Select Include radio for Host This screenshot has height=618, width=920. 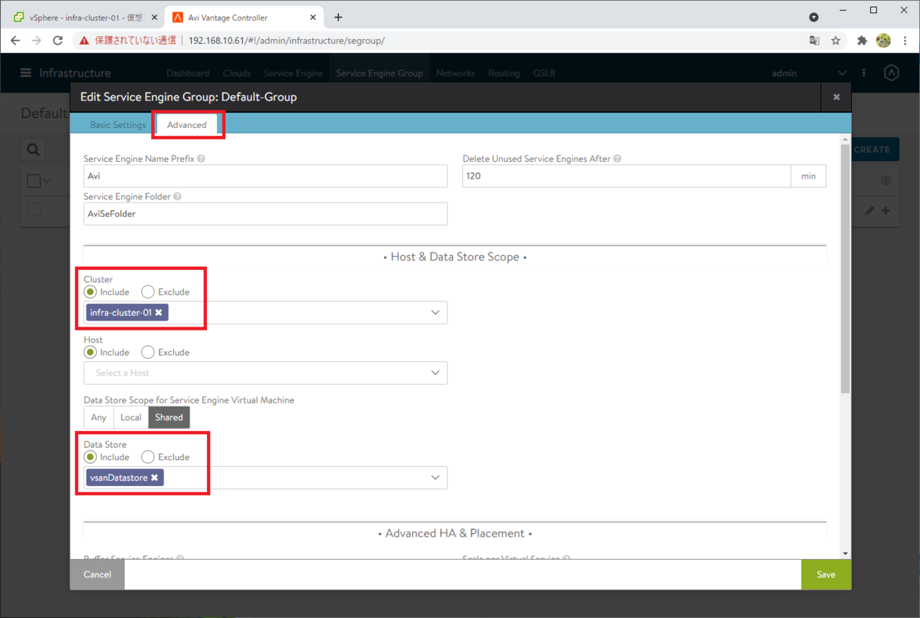point(90,353)
